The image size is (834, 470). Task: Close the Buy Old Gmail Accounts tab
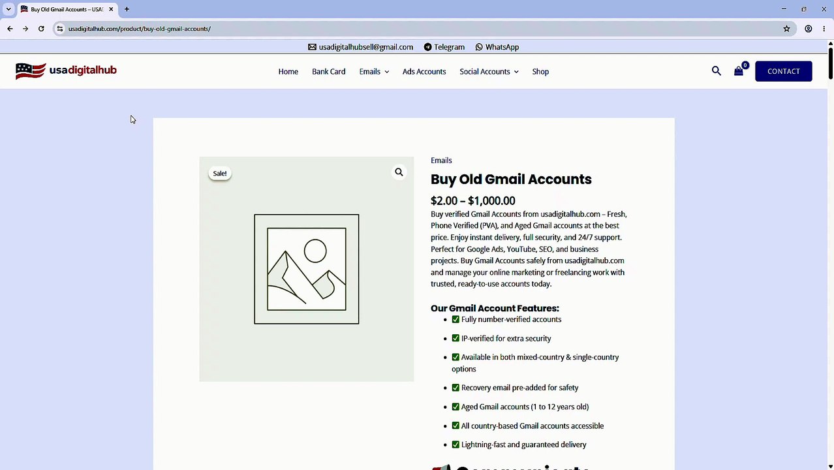coord(112,9)
